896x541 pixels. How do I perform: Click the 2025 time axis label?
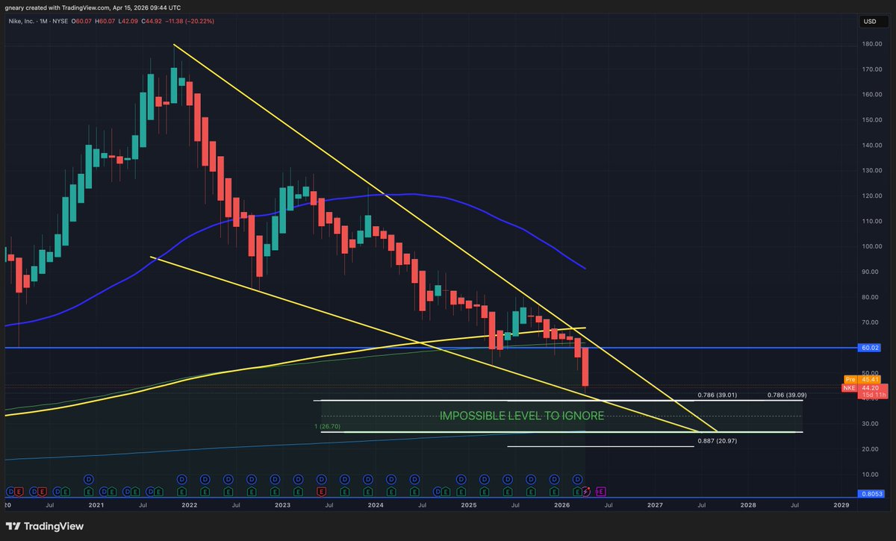468,505
